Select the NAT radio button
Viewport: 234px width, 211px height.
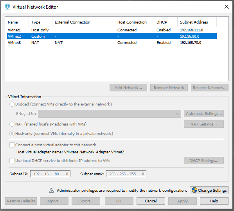[x=12, y=124]
